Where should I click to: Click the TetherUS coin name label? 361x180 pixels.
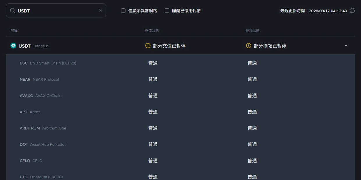coord(41,46)
